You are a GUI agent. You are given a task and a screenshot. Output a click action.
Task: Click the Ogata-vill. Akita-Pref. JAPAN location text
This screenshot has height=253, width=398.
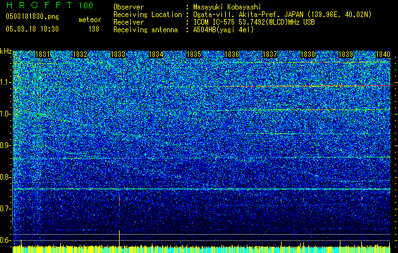point(282,15)
